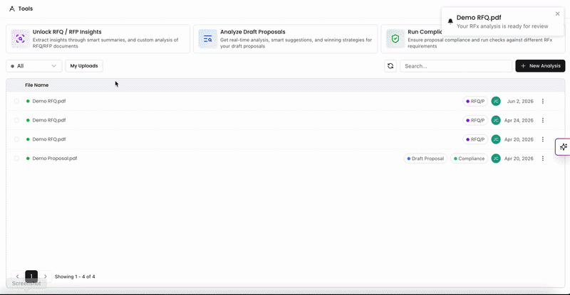
Task: Go to next page chevron
Action: click(45, 277)
